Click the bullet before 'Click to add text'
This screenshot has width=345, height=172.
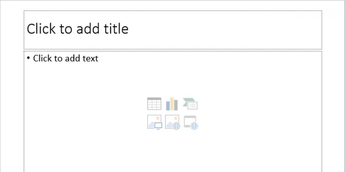pos(29,58)
